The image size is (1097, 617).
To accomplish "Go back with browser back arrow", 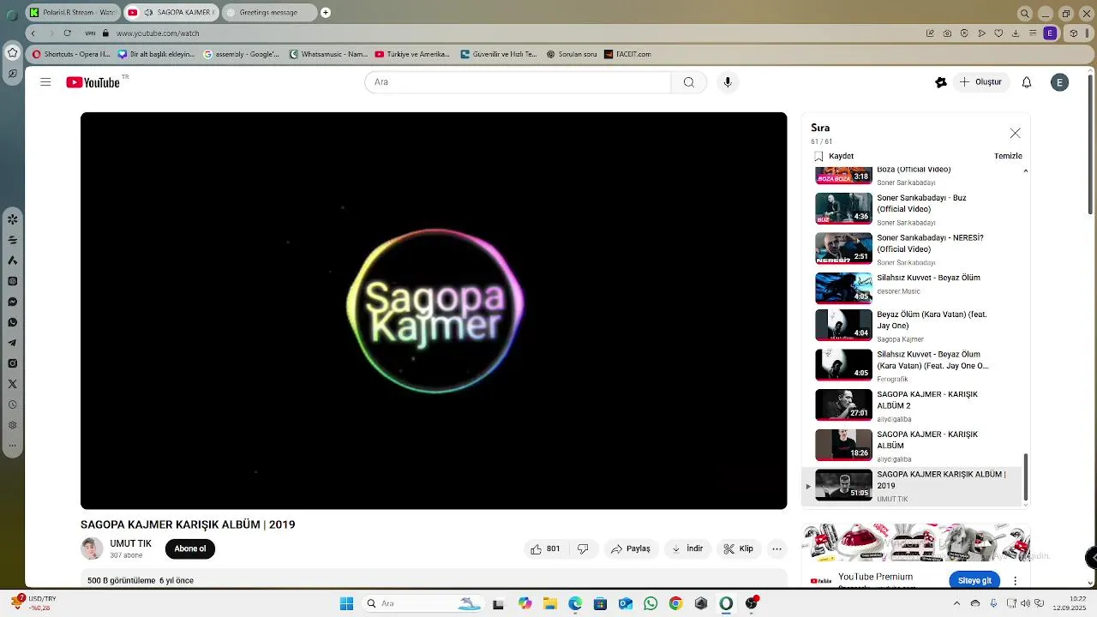I will [x=33, y=33].
